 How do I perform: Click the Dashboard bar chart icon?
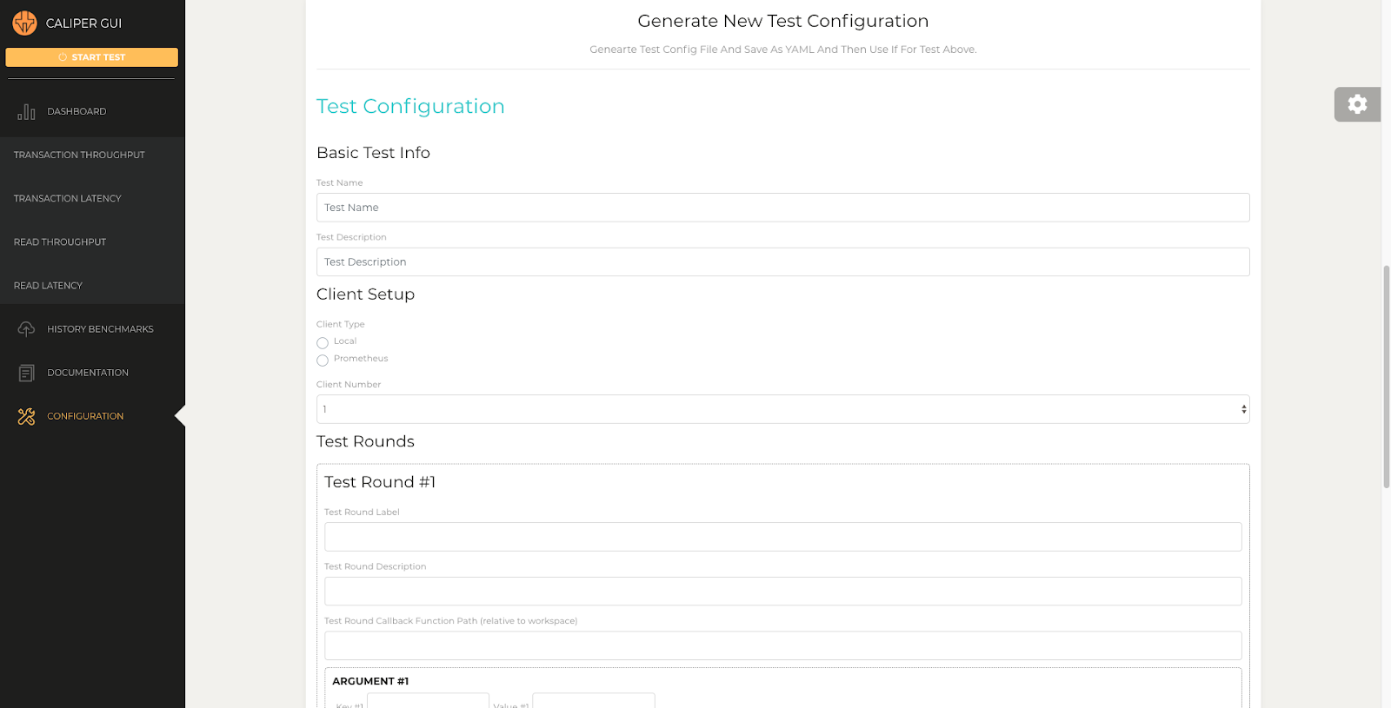point(26,111)
